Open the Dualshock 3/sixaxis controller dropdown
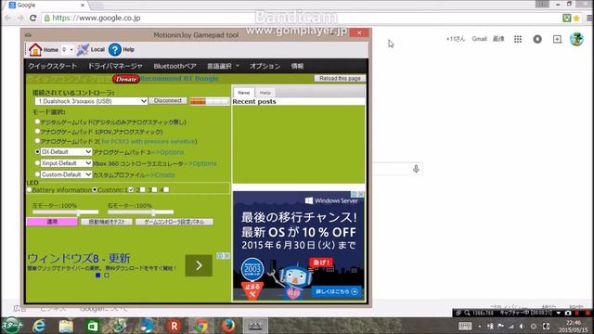The height and width of the screenshot is (334, 594). 91,101
